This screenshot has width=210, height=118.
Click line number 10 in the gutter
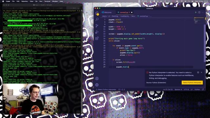104,27
